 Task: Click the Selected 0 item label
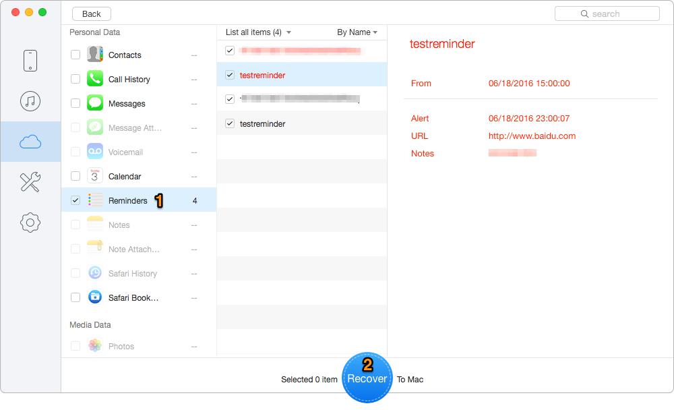[309, 380]
